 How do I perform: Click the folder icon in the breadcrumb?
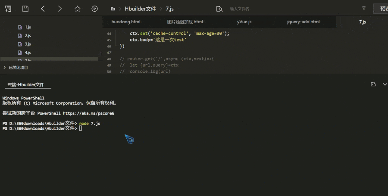coord(113,9)
